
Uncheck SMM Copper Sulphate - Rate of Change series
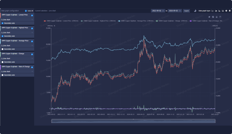tap(32, 68)
